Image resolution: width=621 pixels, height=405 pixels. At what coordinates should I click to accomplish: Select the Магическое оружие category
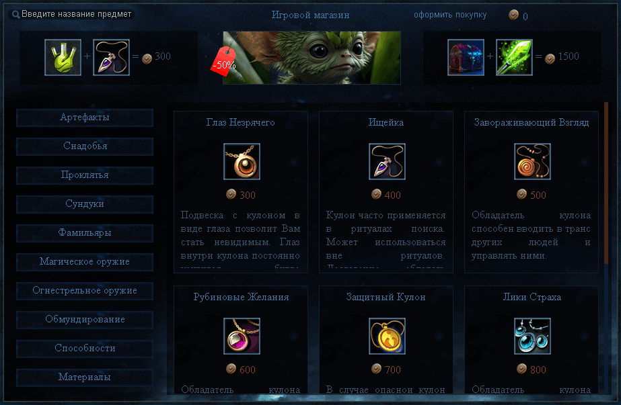85,262
